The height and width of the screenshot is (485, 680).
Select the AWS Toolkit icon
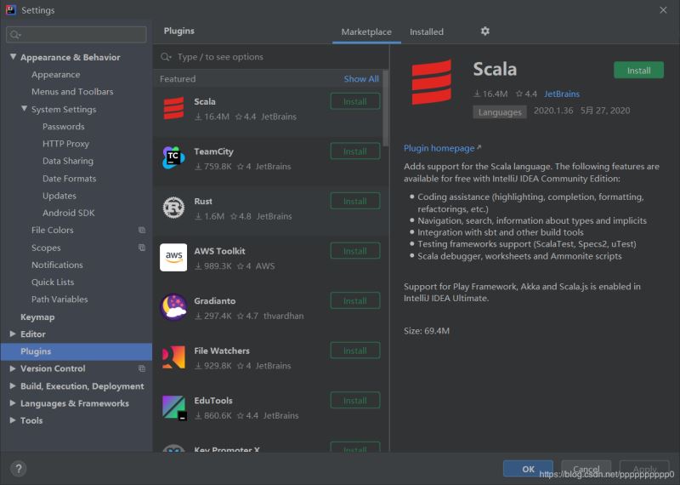click(x=173, y=257)
